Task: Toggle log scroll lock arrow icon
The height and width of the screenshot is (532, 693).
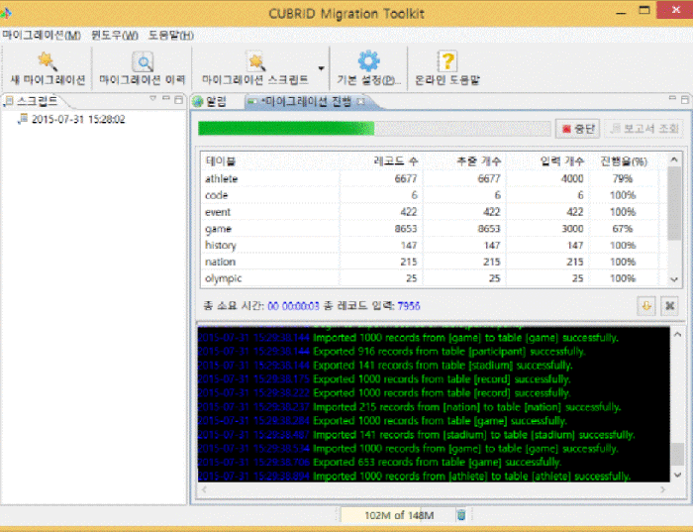Action: click(647, 306)
